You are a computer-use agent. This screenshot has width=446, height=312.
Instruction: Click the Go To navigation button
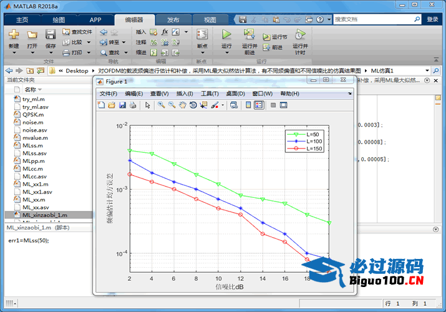110,42
